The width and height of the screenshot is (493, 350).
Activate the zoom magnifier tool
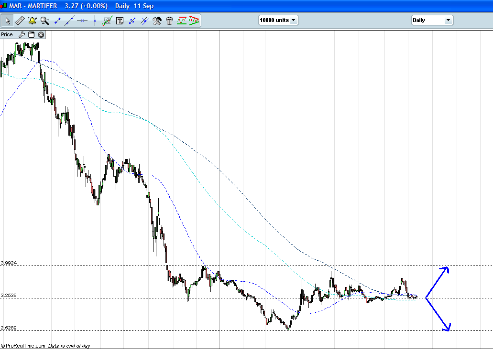(x=45, y=21)
